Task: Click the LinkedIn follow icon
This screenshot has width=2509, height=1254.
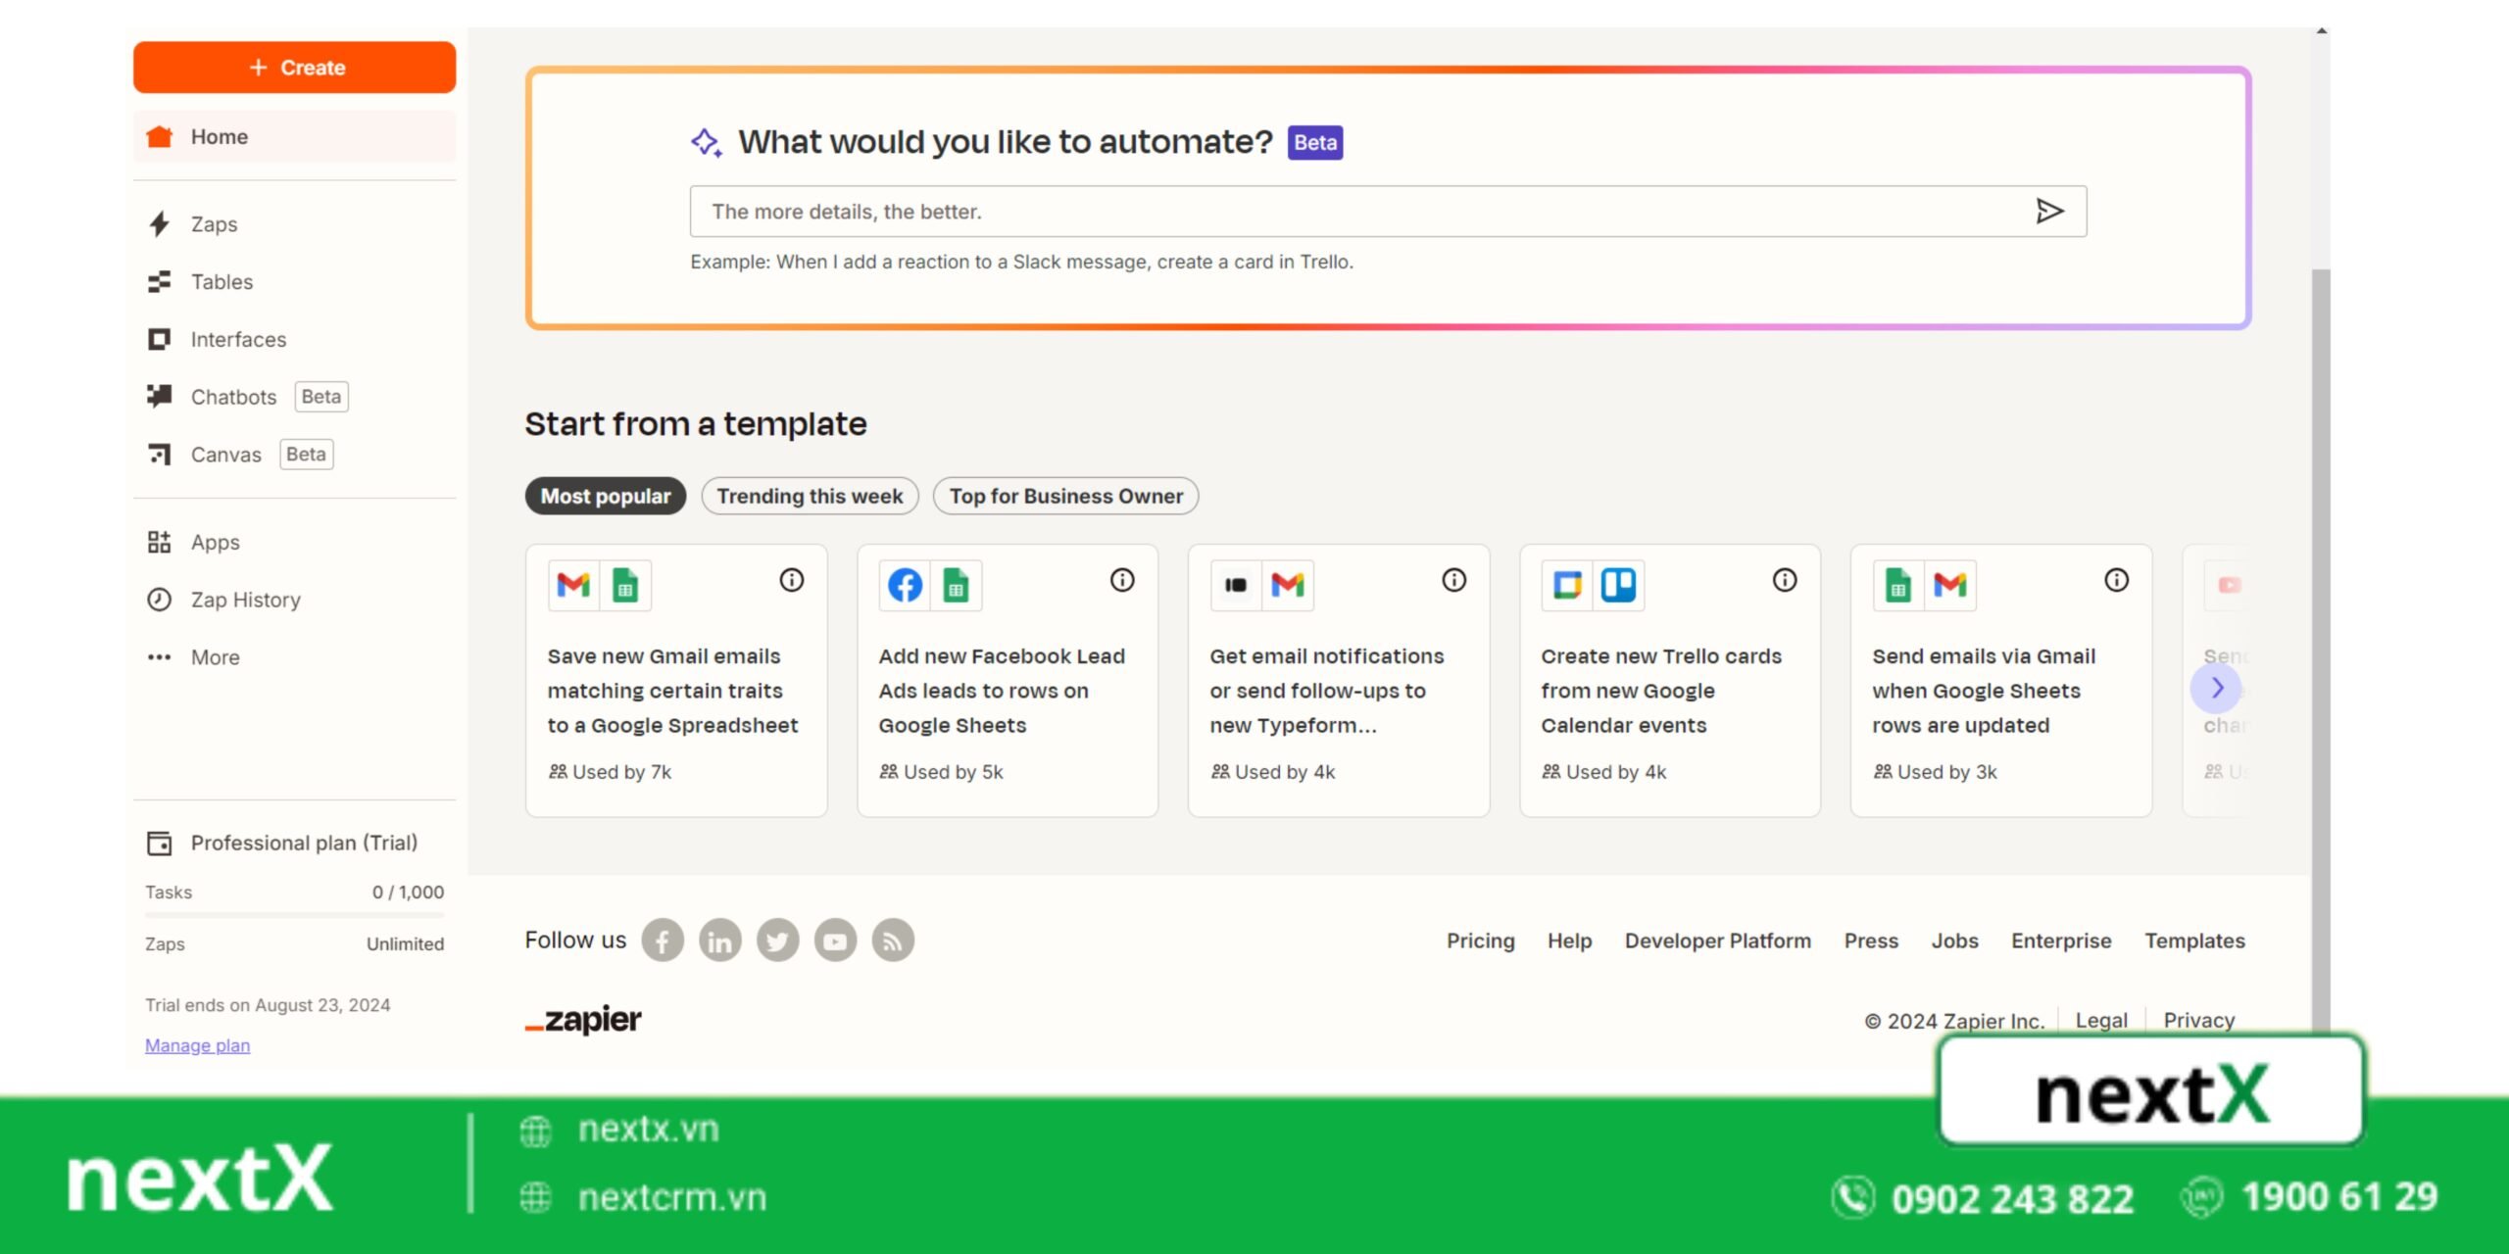Action: [720, 940]
